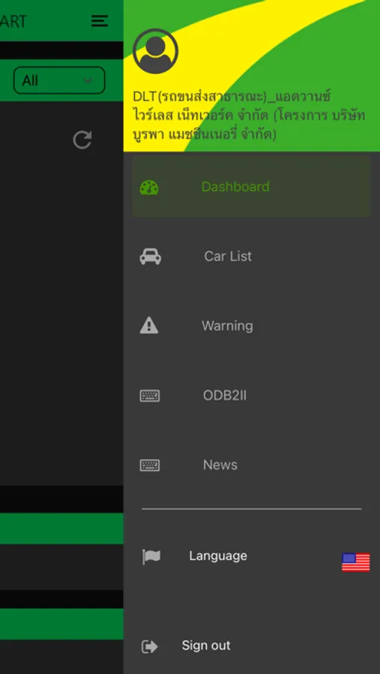
Task: Click the refresh arrow icon
Action: click(x=82, y=140)
